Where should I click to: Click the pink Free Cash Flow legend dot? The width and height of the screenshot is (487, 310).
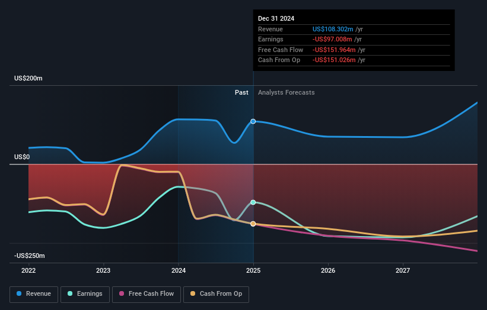(x=122, y=293)
